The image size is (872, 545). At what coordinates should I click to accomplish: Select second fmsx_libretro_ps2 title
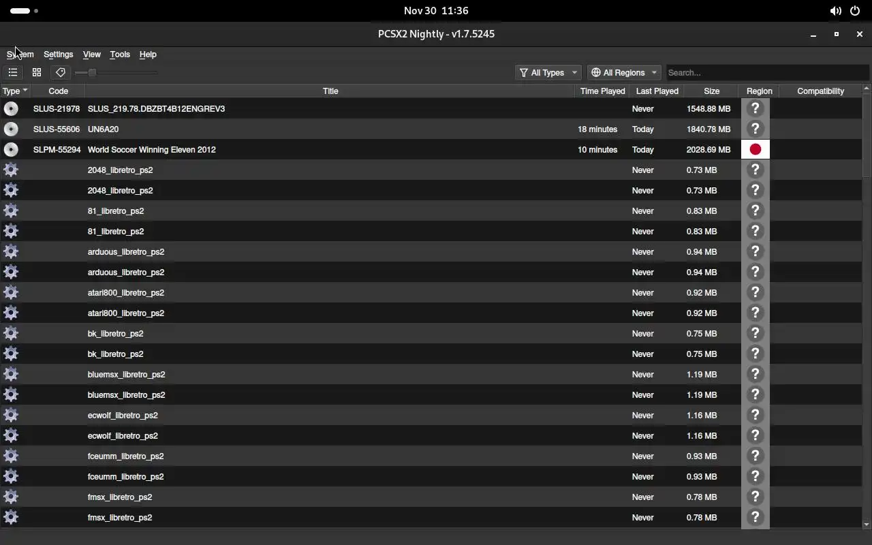pyautogui.click(x=120, y=517)
